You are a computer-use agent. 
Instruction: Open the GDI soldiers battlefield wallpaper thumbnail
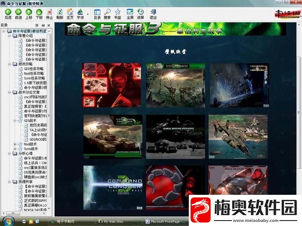176,85
